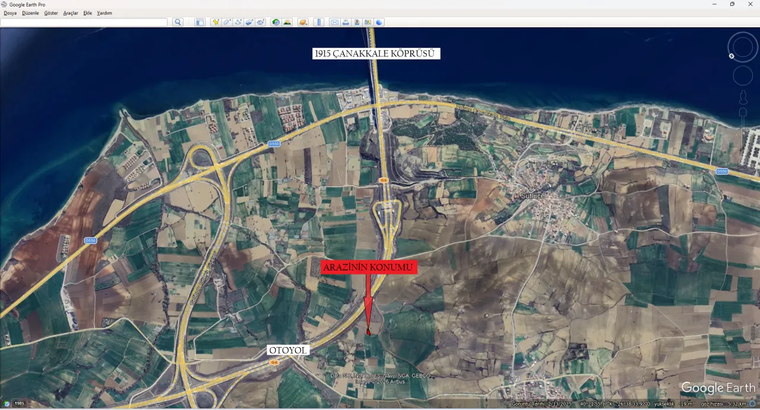Open the Göster menu
The image size is (760, 410).
[51, 13]
